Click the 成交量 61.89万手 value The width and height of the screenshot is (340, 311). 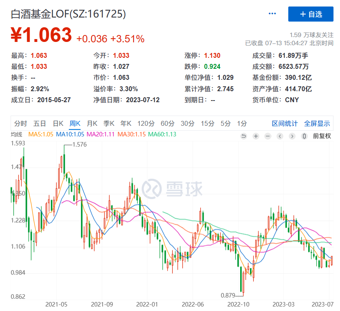point(293,56)
